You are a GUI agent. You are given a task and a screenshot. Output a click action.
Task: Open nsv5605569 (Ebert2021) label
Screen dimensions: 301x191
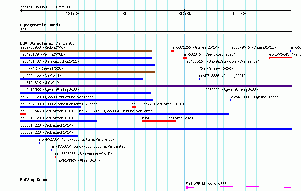[78, 161]
